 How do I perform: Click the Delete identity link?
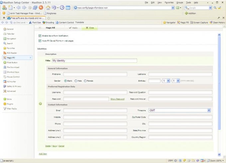[x=48, y=146]
